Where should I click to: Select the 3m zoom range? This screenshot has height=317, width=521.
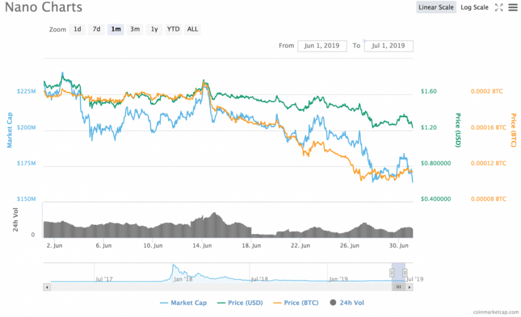point(135,29)
